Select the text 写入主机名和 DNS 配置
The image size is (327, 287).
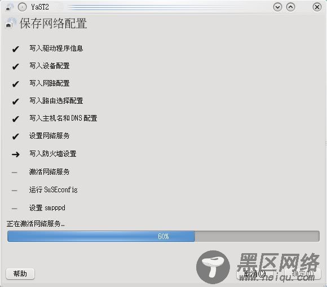63,118
